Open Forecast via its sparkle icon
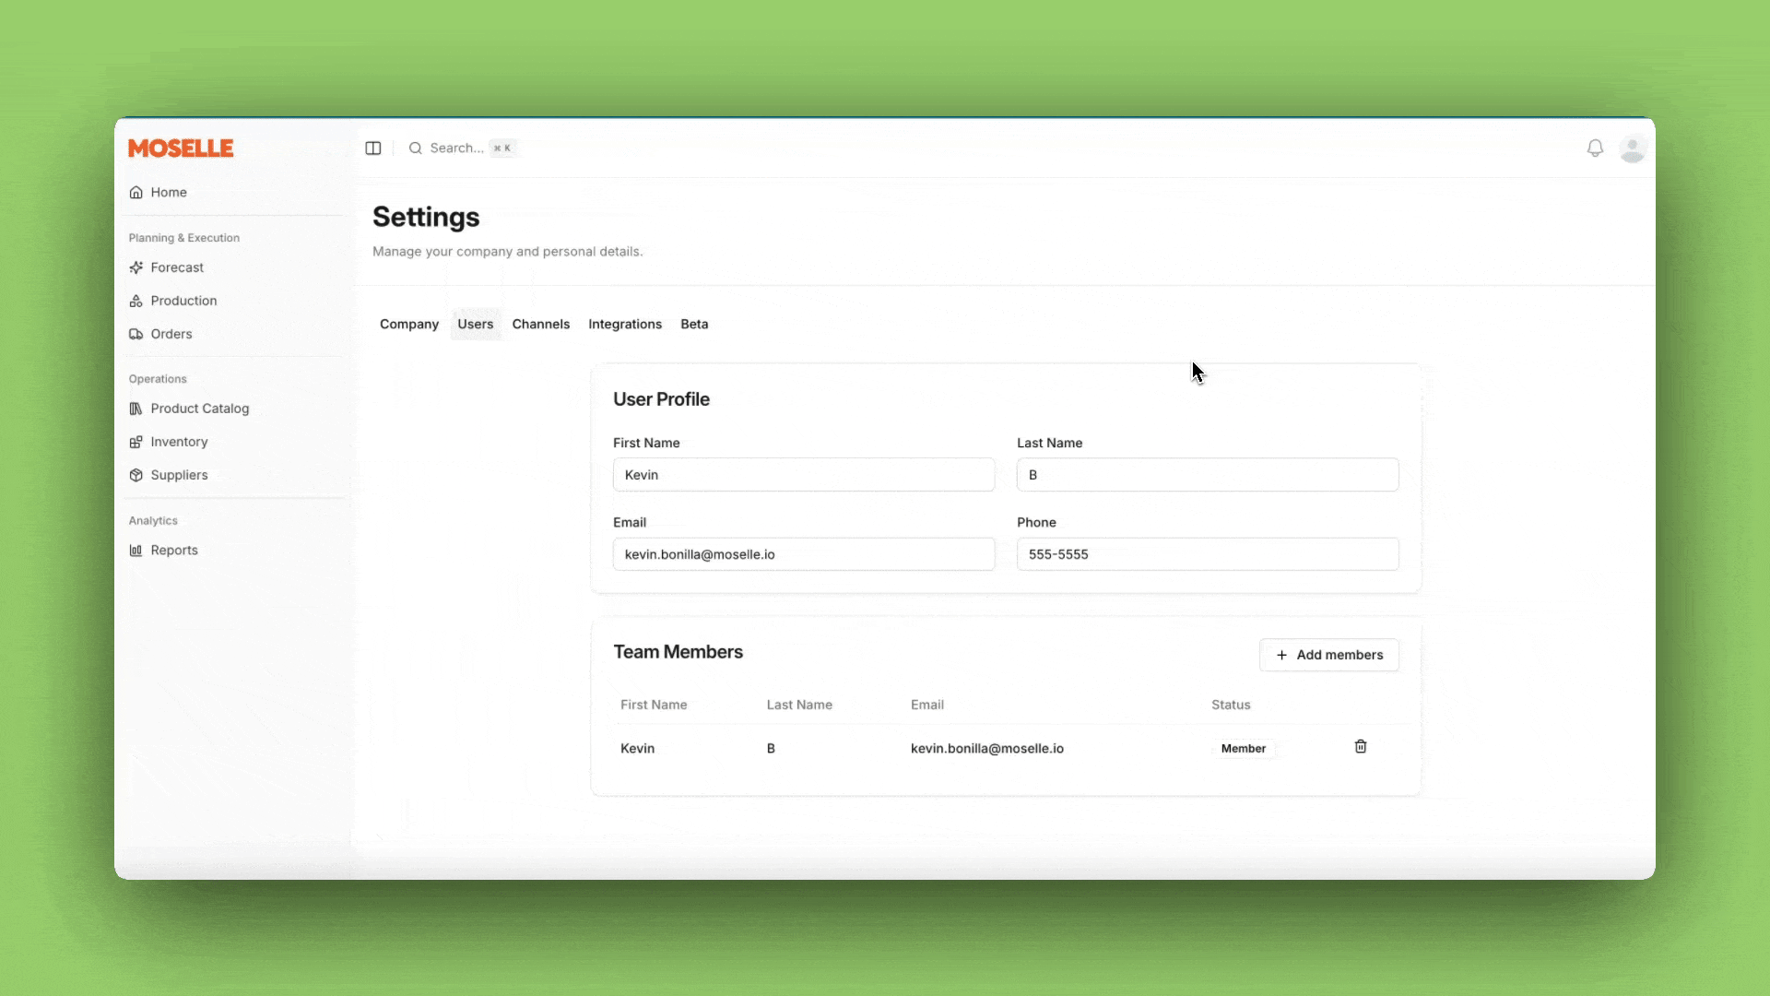This screenshot has height=996, width=1770. coord(136,267)
